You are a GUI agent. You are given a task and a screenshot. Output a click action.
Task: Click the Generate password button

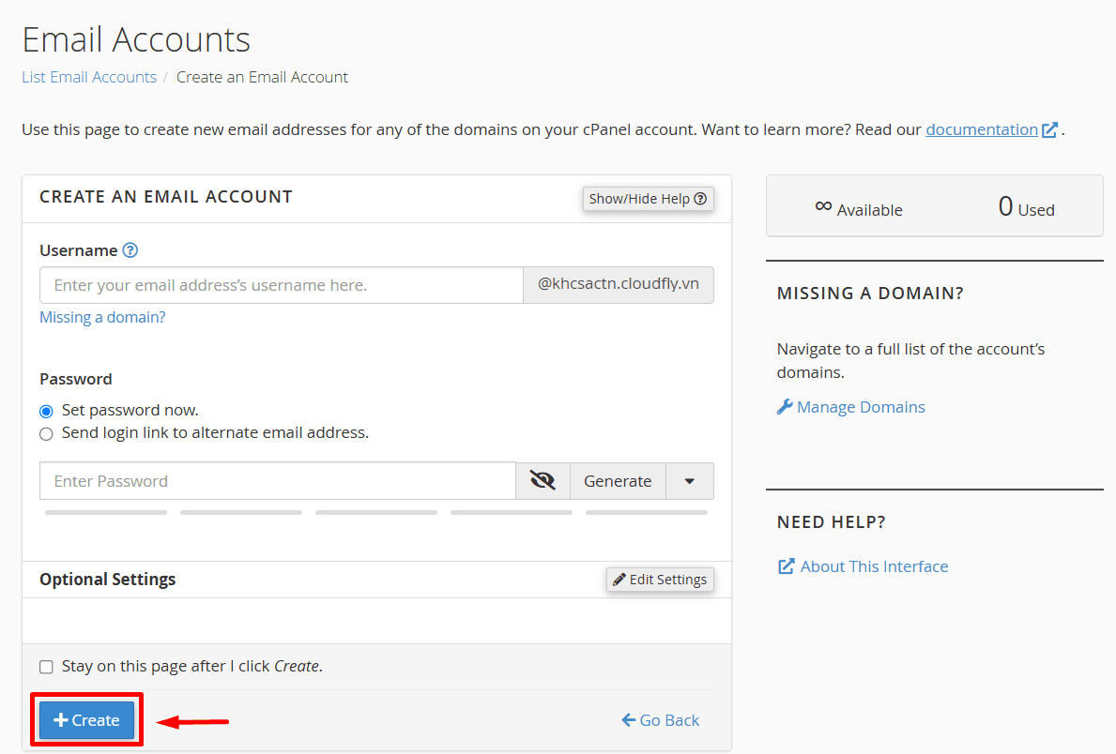(617, 480)
